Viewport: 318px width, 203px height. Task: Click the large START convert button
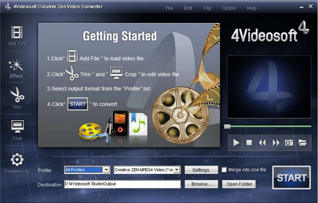coord(291,178)
